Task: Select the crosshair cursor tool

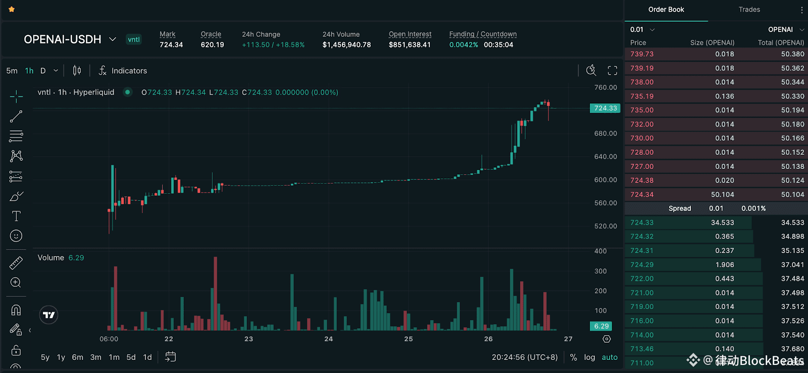Action: (16, 96)
